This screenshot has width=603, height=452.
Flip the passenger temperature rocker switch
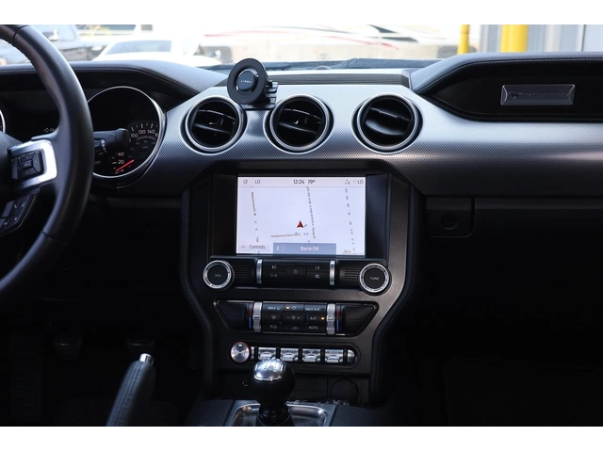[331, 319]
